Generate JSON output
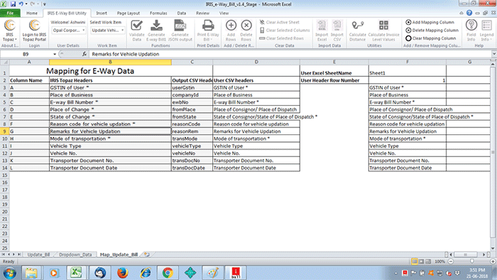This screenshot has width=497, height=280. pos(180,31)
